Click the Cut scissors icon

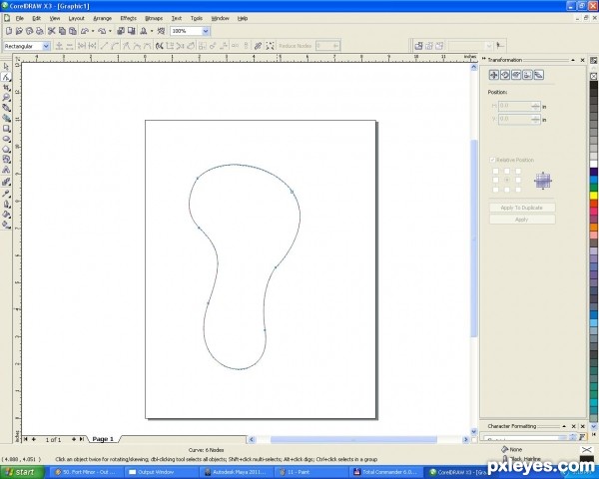(x=52, y=31)
